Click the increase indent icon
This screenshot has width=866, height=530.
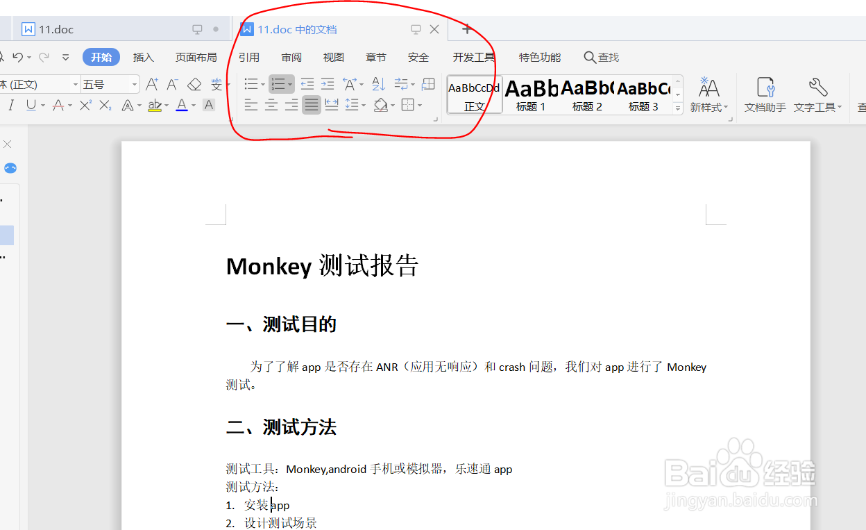pos(328,84)
